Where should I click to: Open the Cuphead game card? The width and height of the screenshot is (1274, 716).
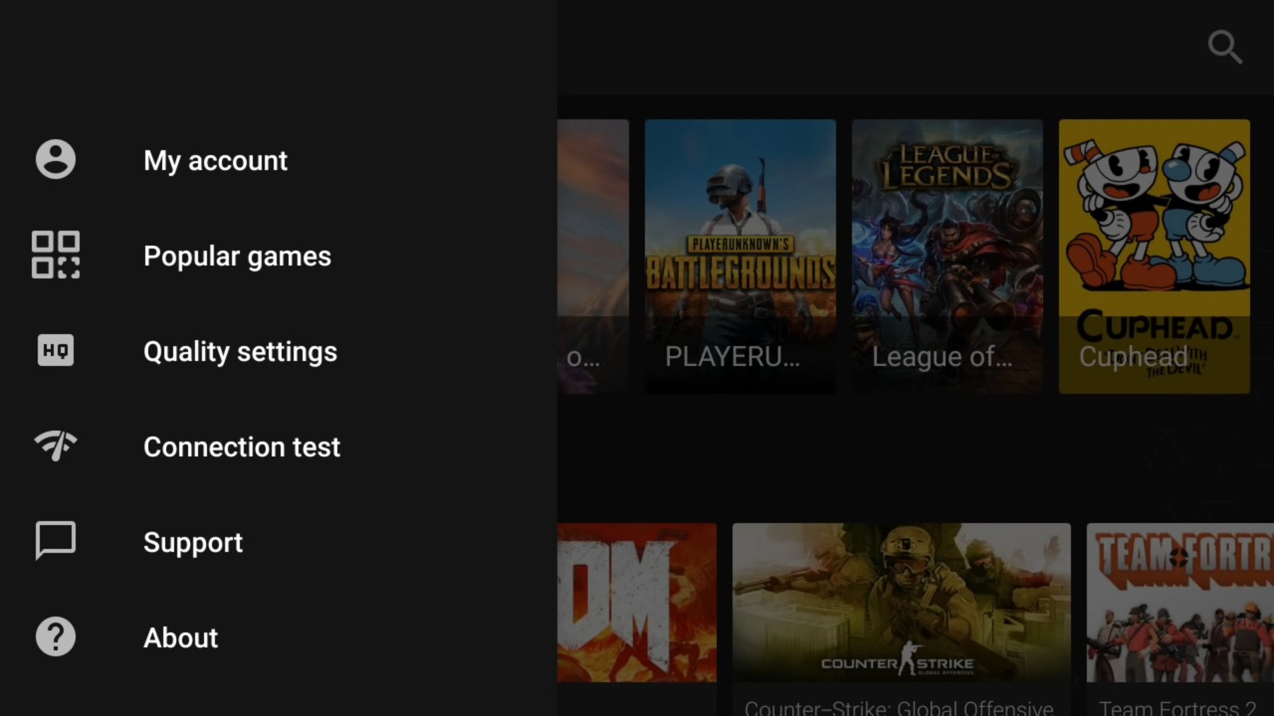pyautogui.click(x=1155, y=257)
